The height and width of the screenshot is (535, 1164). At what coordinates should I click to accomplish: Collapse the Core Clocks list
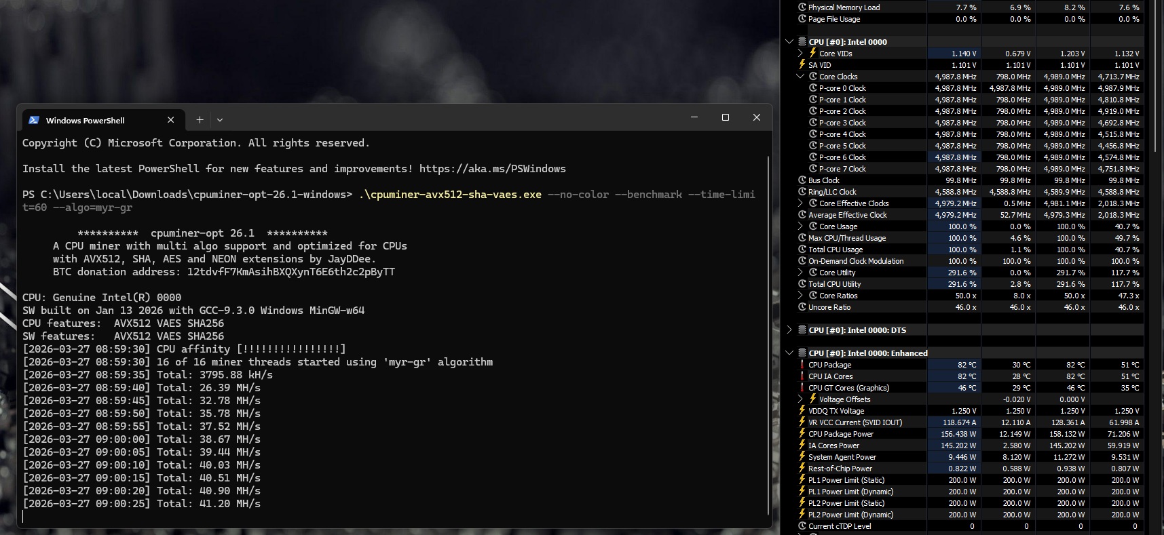click(x=800, y=77)
